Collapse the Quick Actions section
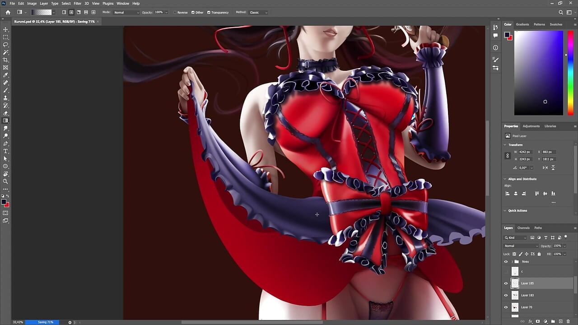578x325 pixels. [x=505, y=210]
